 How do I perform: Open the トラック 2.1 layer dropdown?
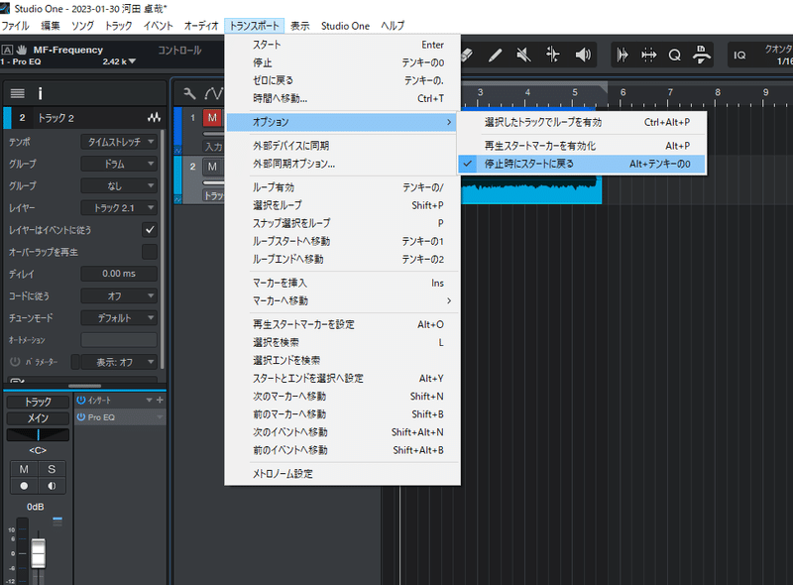tap(119, 207)
